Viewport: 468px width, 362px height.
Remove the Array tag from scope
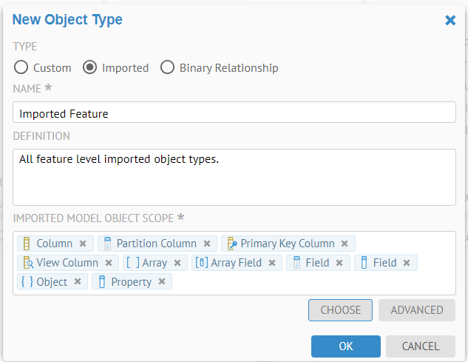[177, 263]
